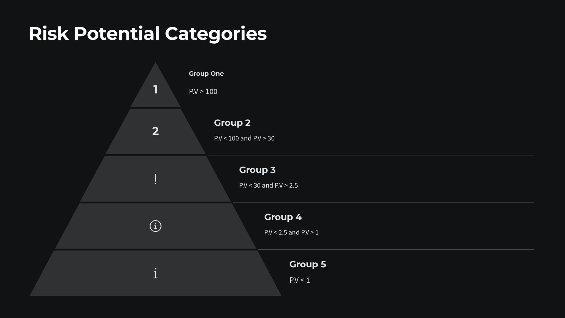Image resolution: width=565 pixels, height=318 pixels.
Task: Select the Group 4 heading
Action: point(283,217)
